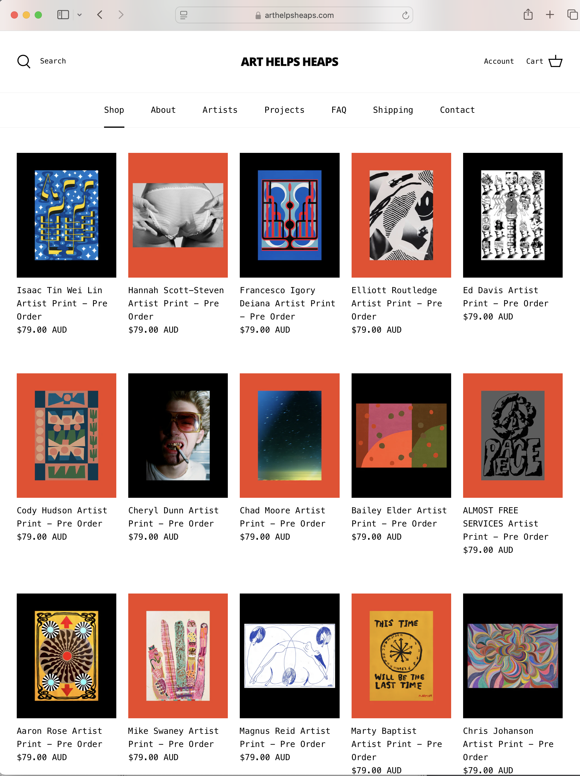Click the reader page icon in address bar
Viewport: 580px width, 776px height.
(x=184, y=15)
